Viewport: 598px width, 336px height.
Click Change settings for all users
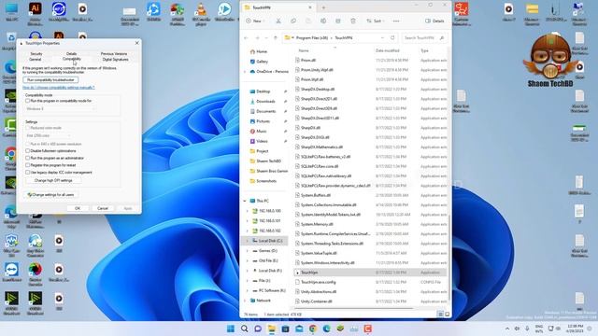click(x=51, y=195)
